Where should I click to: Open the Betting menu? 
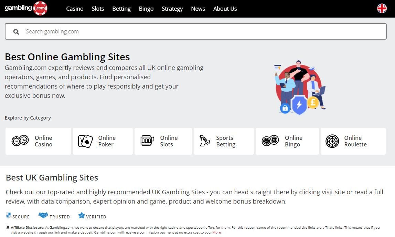coord(121,9)
